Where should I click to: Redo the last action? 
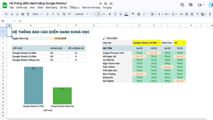[17, 14]
